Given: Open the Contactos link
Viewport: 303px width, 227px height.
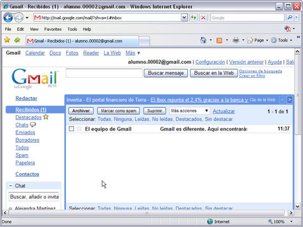Looking at the screenshot, I should pos(27,174).
